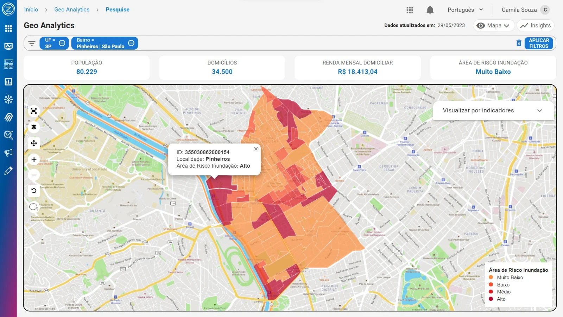The image size is (563, 317).
Task: Click the map layers icon
Action: tap(34, 127)
